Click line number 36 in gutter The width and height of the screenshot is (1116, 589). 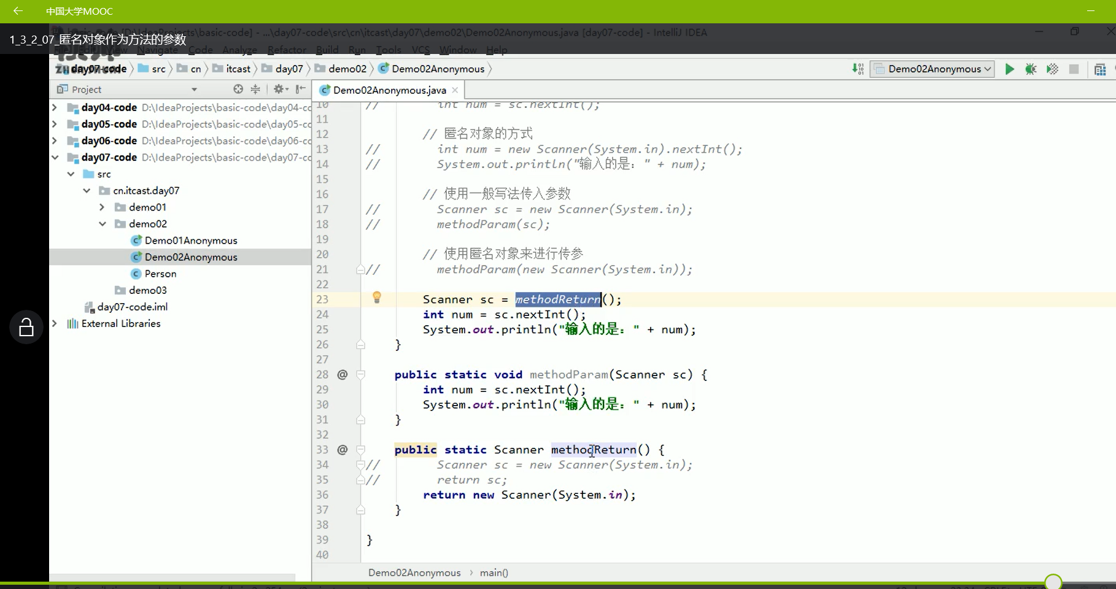(322, 495)
